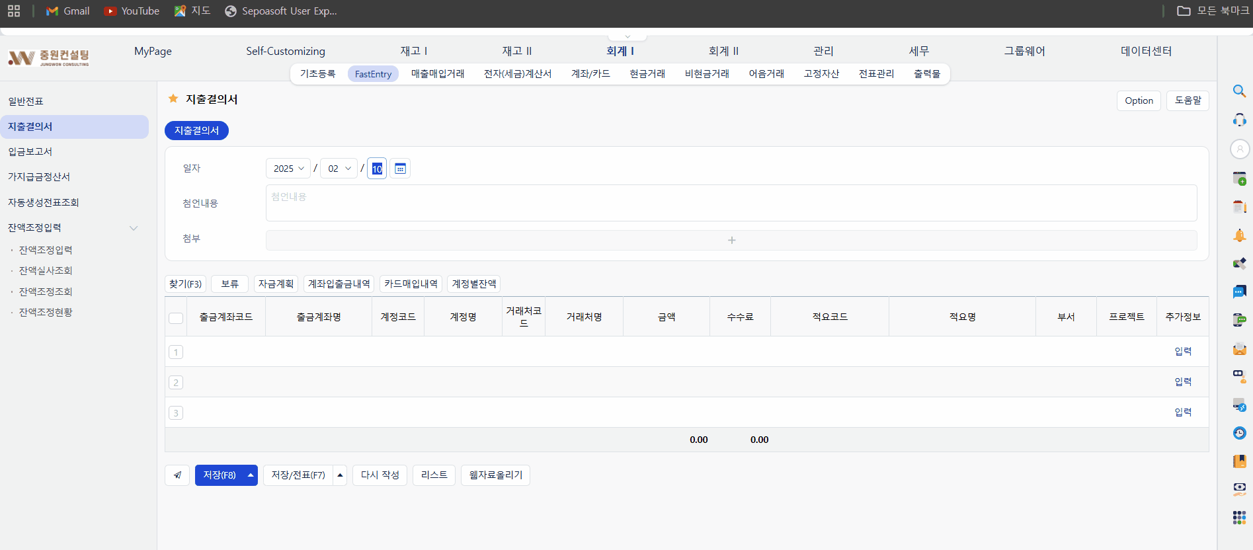Toggle the select-all checkbox in table header
1253x550 pixels.
pyautogui.click(x=176, y=318)
